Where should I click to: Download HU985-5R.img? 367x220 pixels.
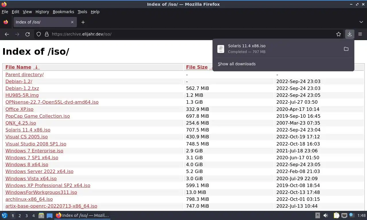pyautogui.click(x=22, y=95)
